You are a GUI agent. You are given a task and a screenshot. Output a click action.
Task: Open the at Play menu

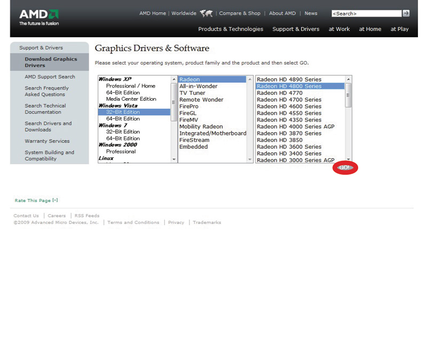(399, 29)
